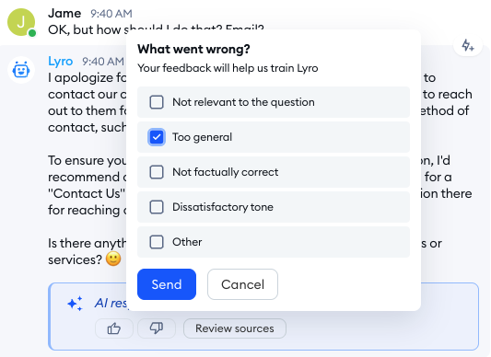Send the feedback with Send button
This screenshot has height=357, width=491.
167,284
